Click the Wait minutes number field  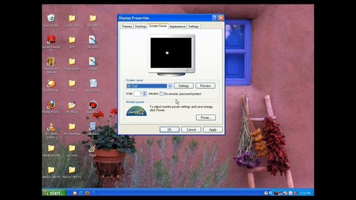pyautogui.click(x=138, y=94)
